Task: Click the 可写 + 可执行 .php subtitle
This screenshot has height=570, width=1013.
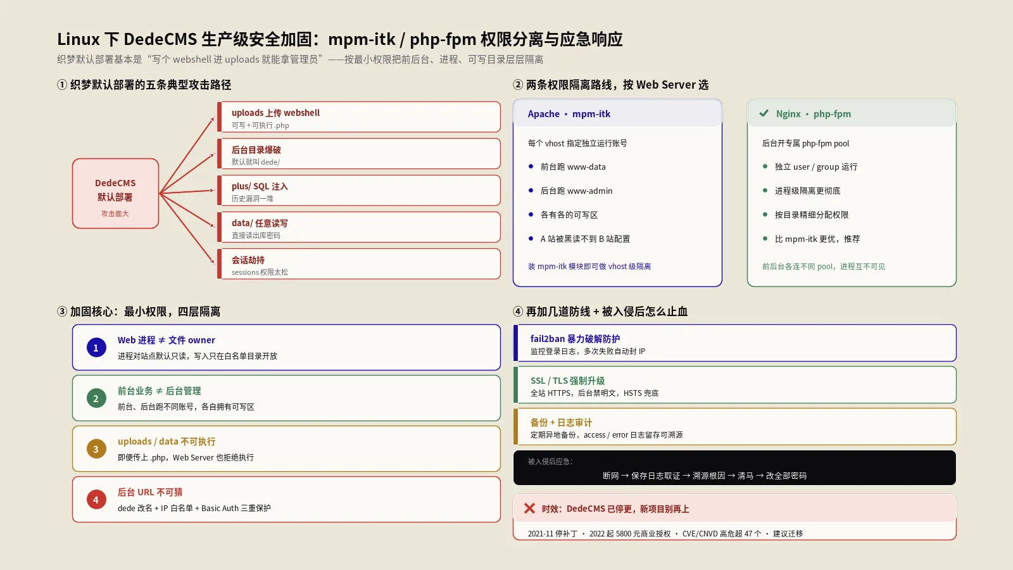Action: (260, 125)
